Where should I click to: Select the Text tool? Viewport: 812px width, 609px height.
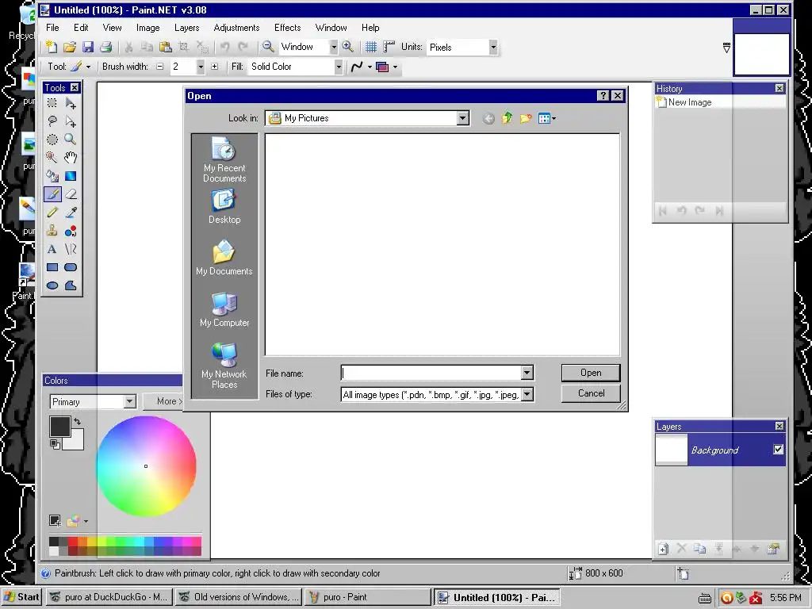point(52,249)
